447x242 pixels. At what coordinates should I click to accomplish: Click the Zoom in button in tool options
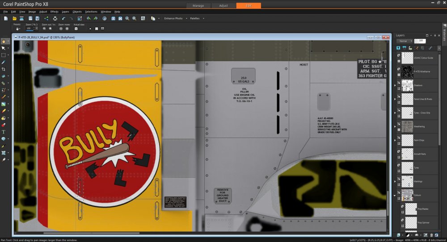[51, 29]
